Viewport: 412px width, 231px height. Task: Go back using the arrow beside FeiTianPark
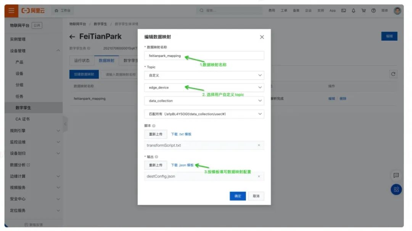click(x=72, y=37)
